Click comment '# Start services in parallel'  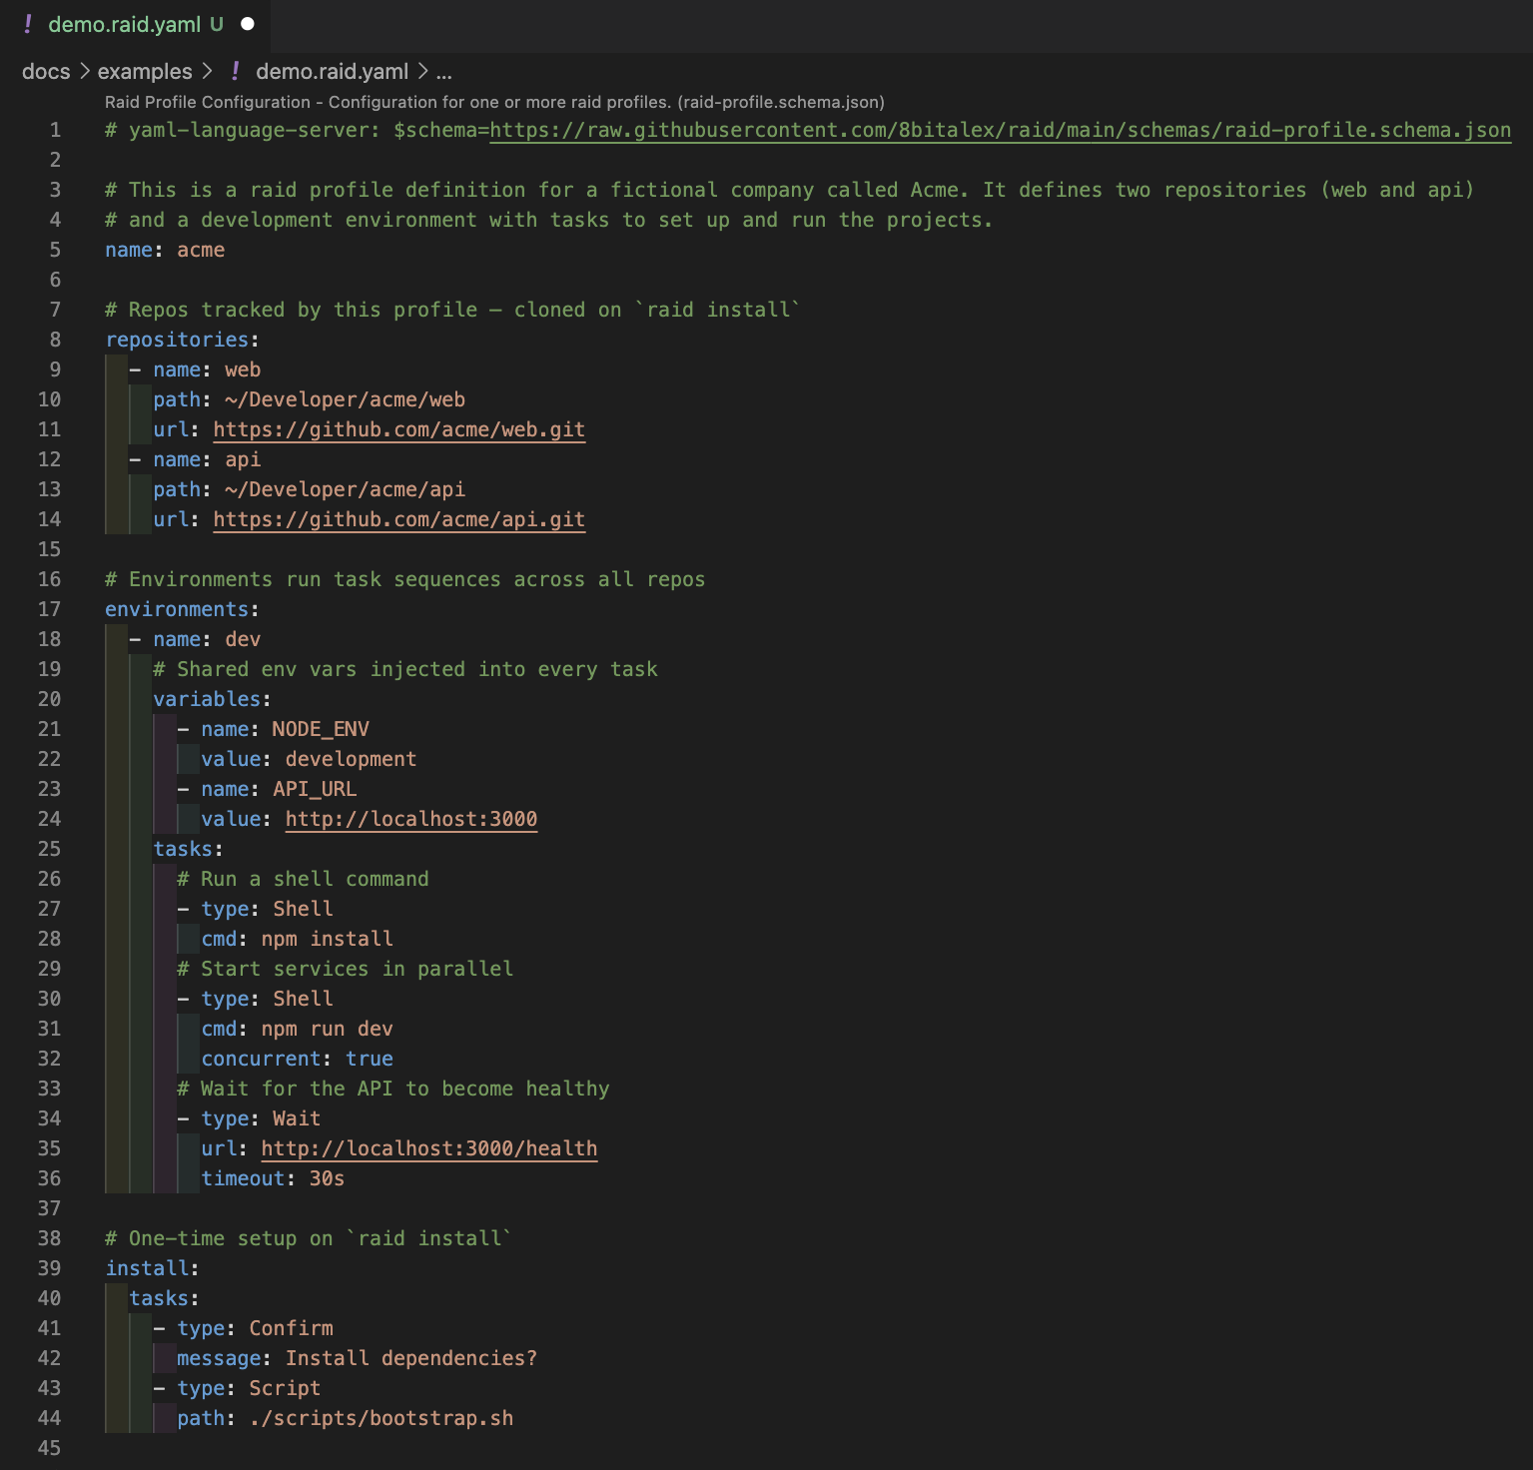346,970
